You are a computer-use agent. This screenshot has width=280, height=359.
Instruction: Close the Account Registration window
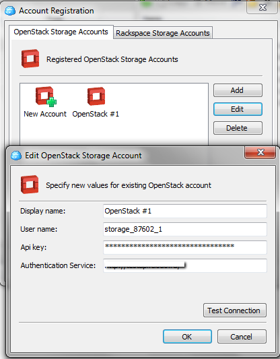(x=262, y=8)
